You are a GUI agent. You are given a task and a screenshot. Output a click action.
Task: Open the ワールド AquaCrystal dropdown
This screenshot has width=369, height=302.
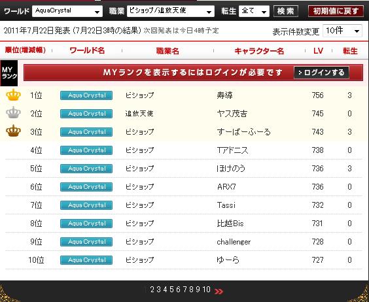coord(67,11)
